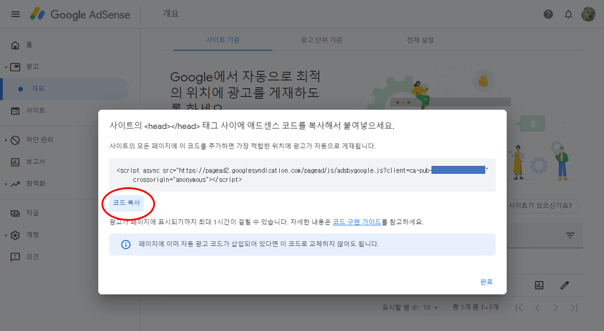Viewport: 604px width, 331px height.
Task: Switch to 사이트 기준 tab
Action: tap(223, 40)
